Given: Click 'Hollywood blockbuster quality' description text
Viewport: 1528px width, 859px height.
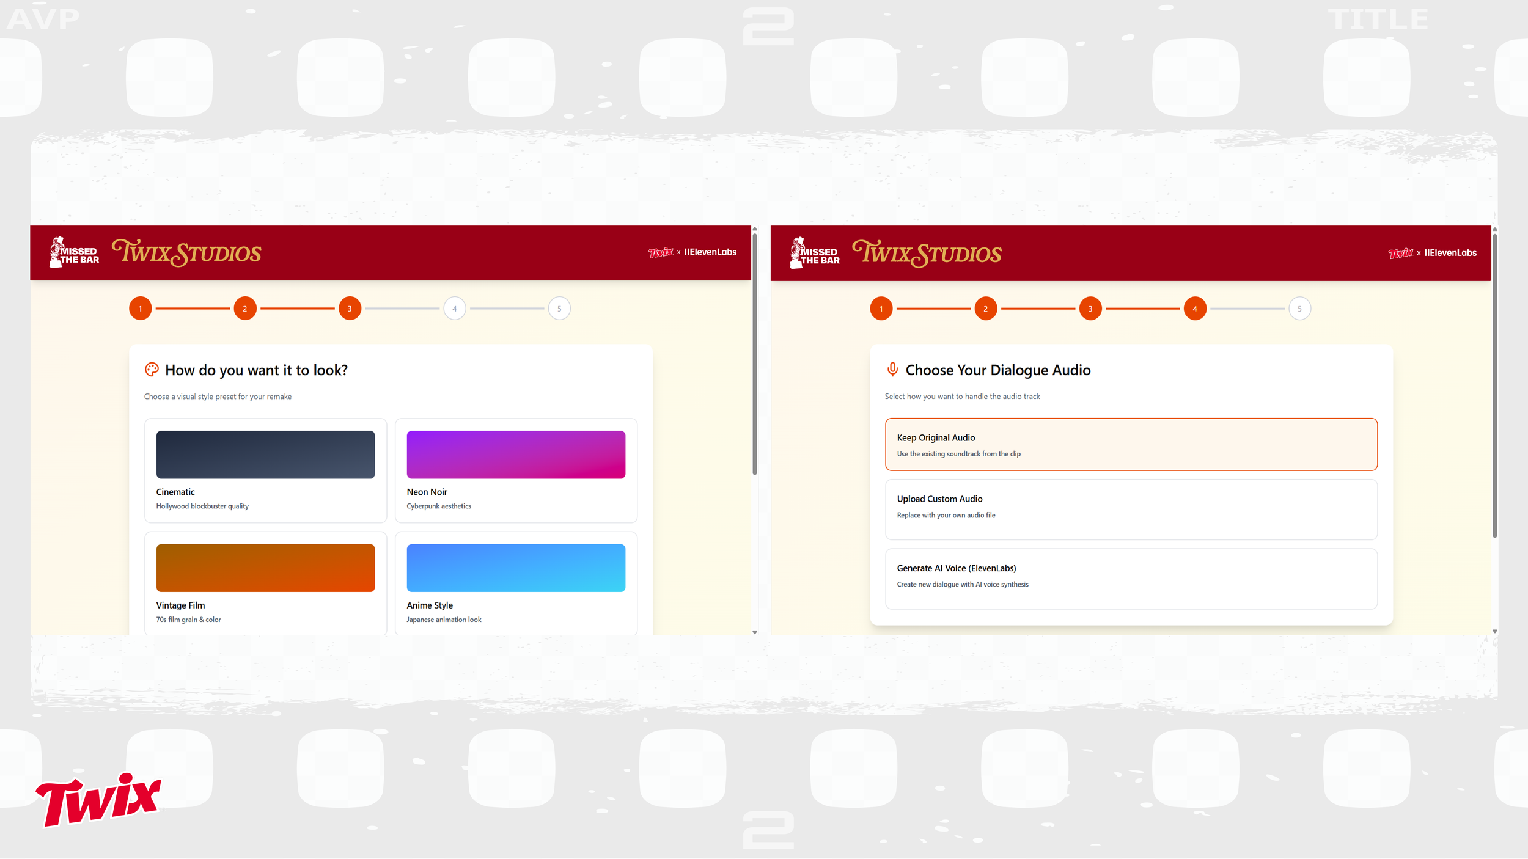Looking at the screenshot, I should [202, 506].
